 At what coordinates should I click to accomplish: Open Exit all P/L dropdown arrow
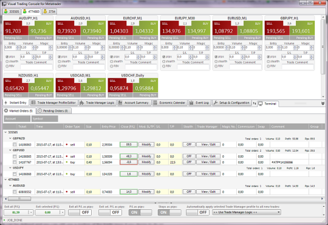(31, 212)
